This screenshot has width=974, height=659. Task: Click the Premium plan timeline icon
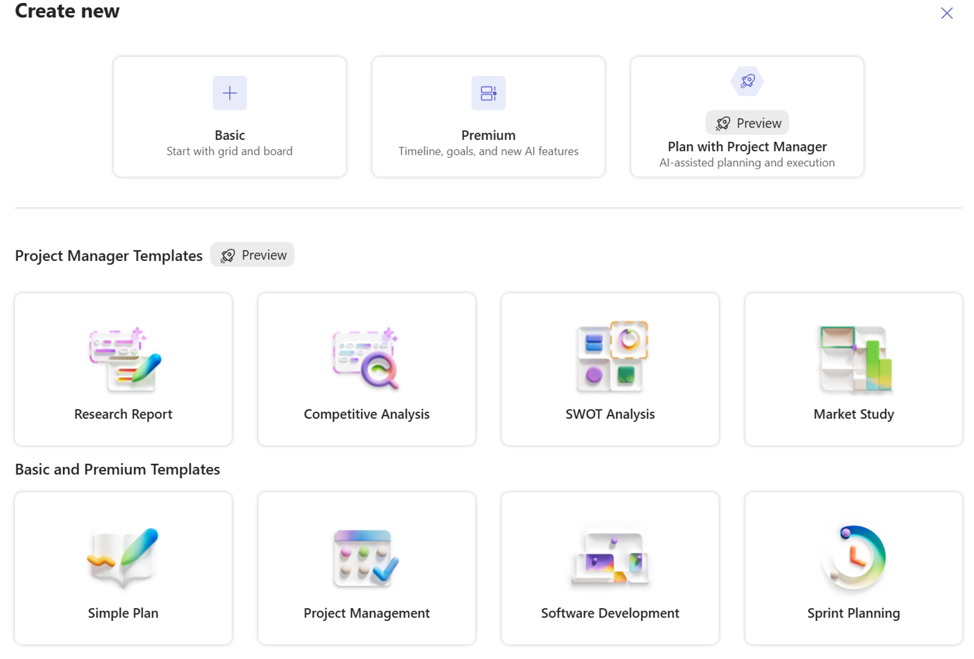pos(488,93)
